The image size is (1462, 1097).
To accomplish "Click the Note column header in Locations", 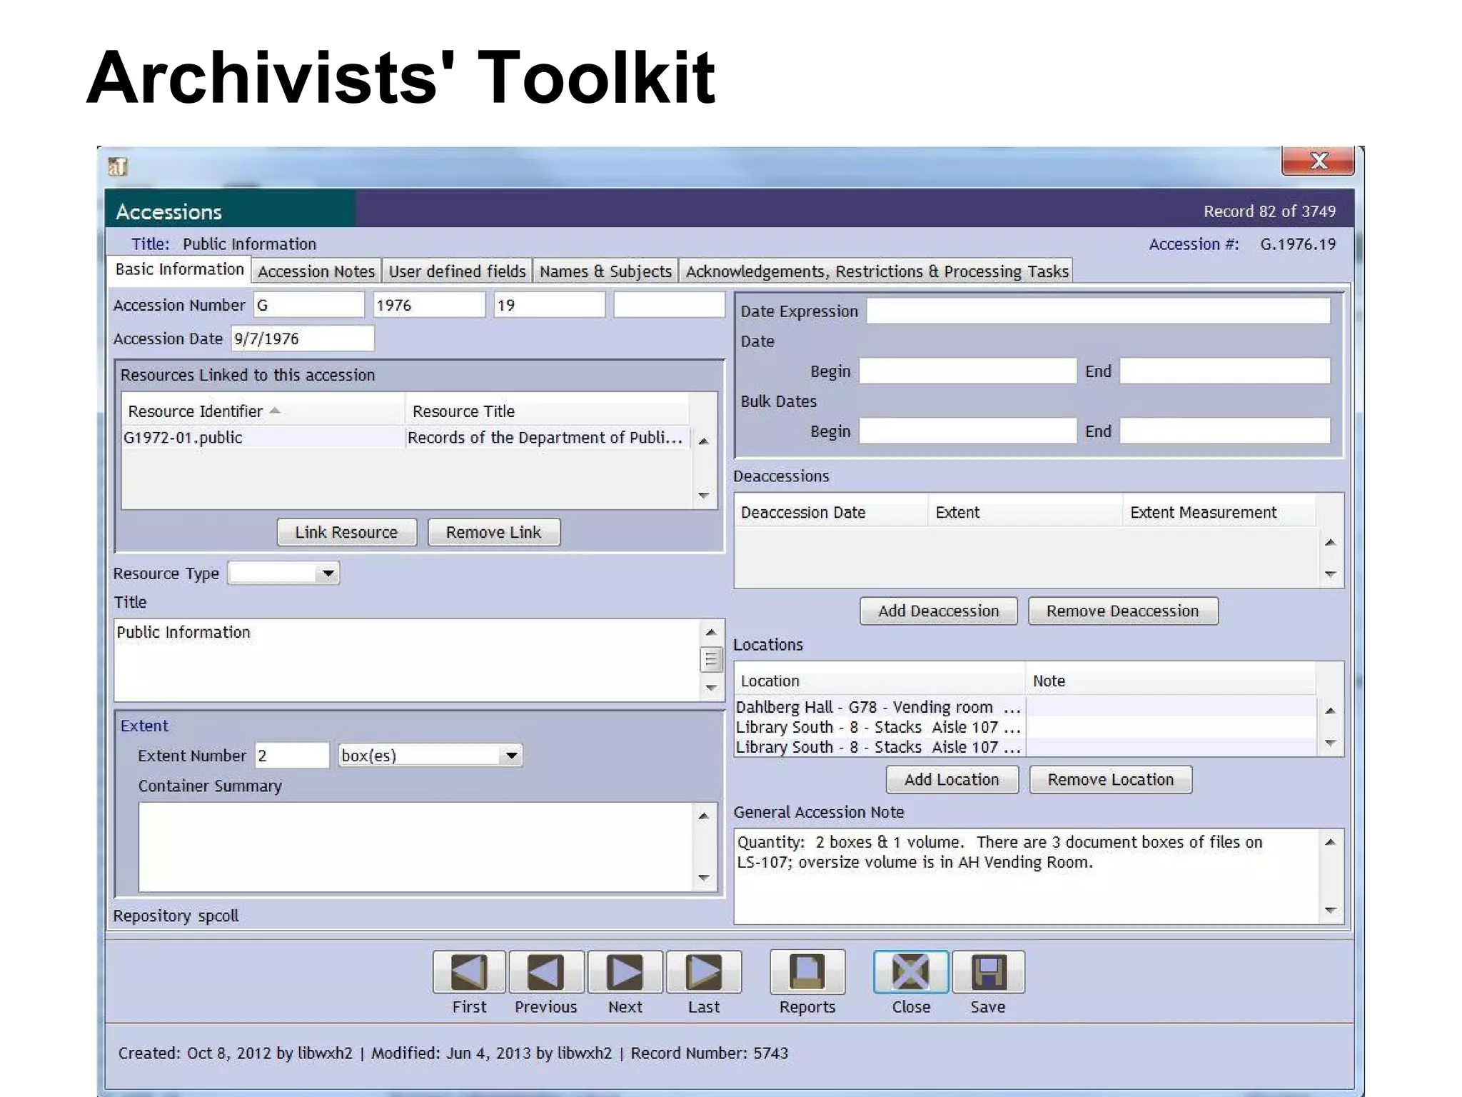I will (1171, 681).
